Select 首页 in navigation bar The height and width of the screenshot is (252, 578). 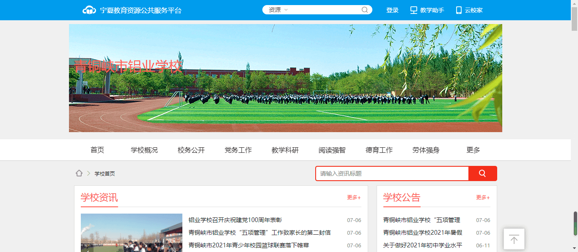point(97,150)
